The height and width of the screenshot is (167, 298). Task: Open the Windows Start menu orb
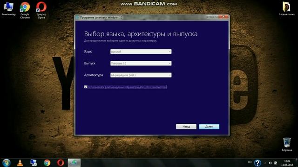pos(6,163)
